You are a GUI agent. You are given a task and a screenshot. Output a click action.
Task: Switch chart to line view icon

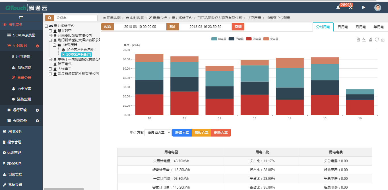[x=364, y=40]
